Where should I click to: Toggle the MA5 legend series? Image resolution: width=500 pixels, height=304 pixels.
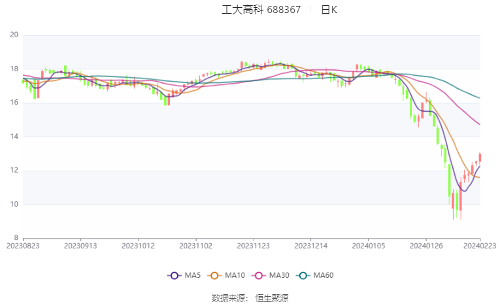184,275
